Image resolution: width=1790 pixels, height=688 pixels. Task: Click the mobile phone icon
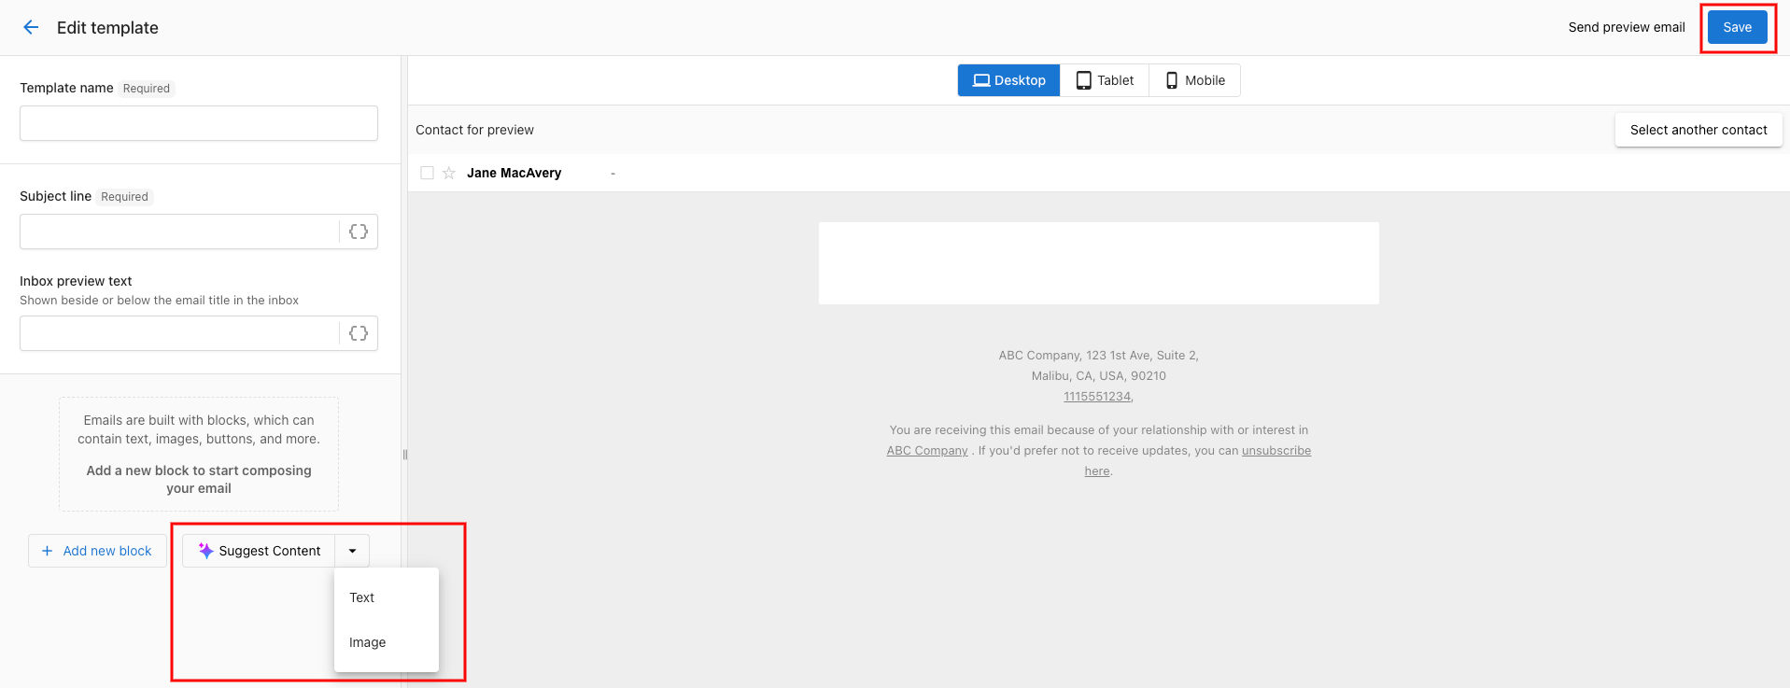pyautogui.click(x=1172, y=80)
